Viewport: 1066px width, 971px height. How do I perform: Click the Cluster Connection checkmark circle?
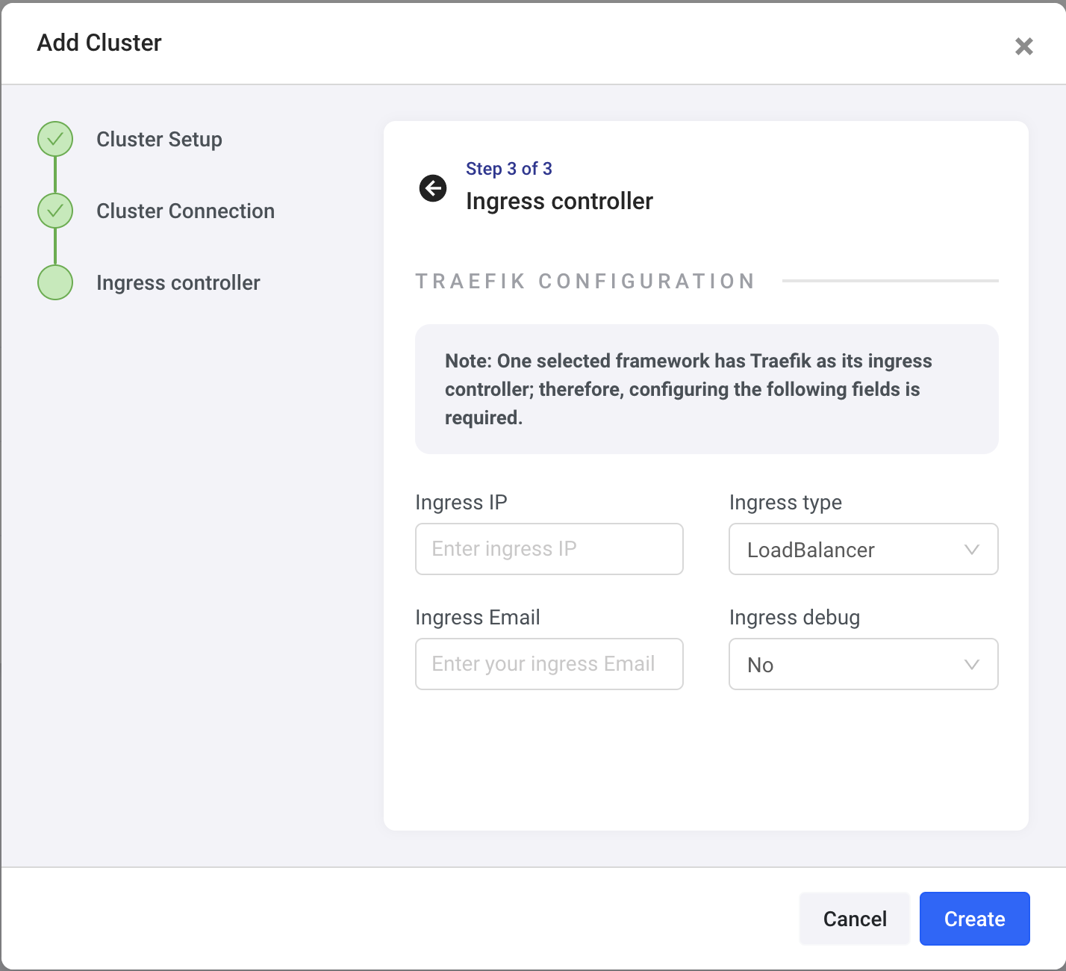click(55, 211)
